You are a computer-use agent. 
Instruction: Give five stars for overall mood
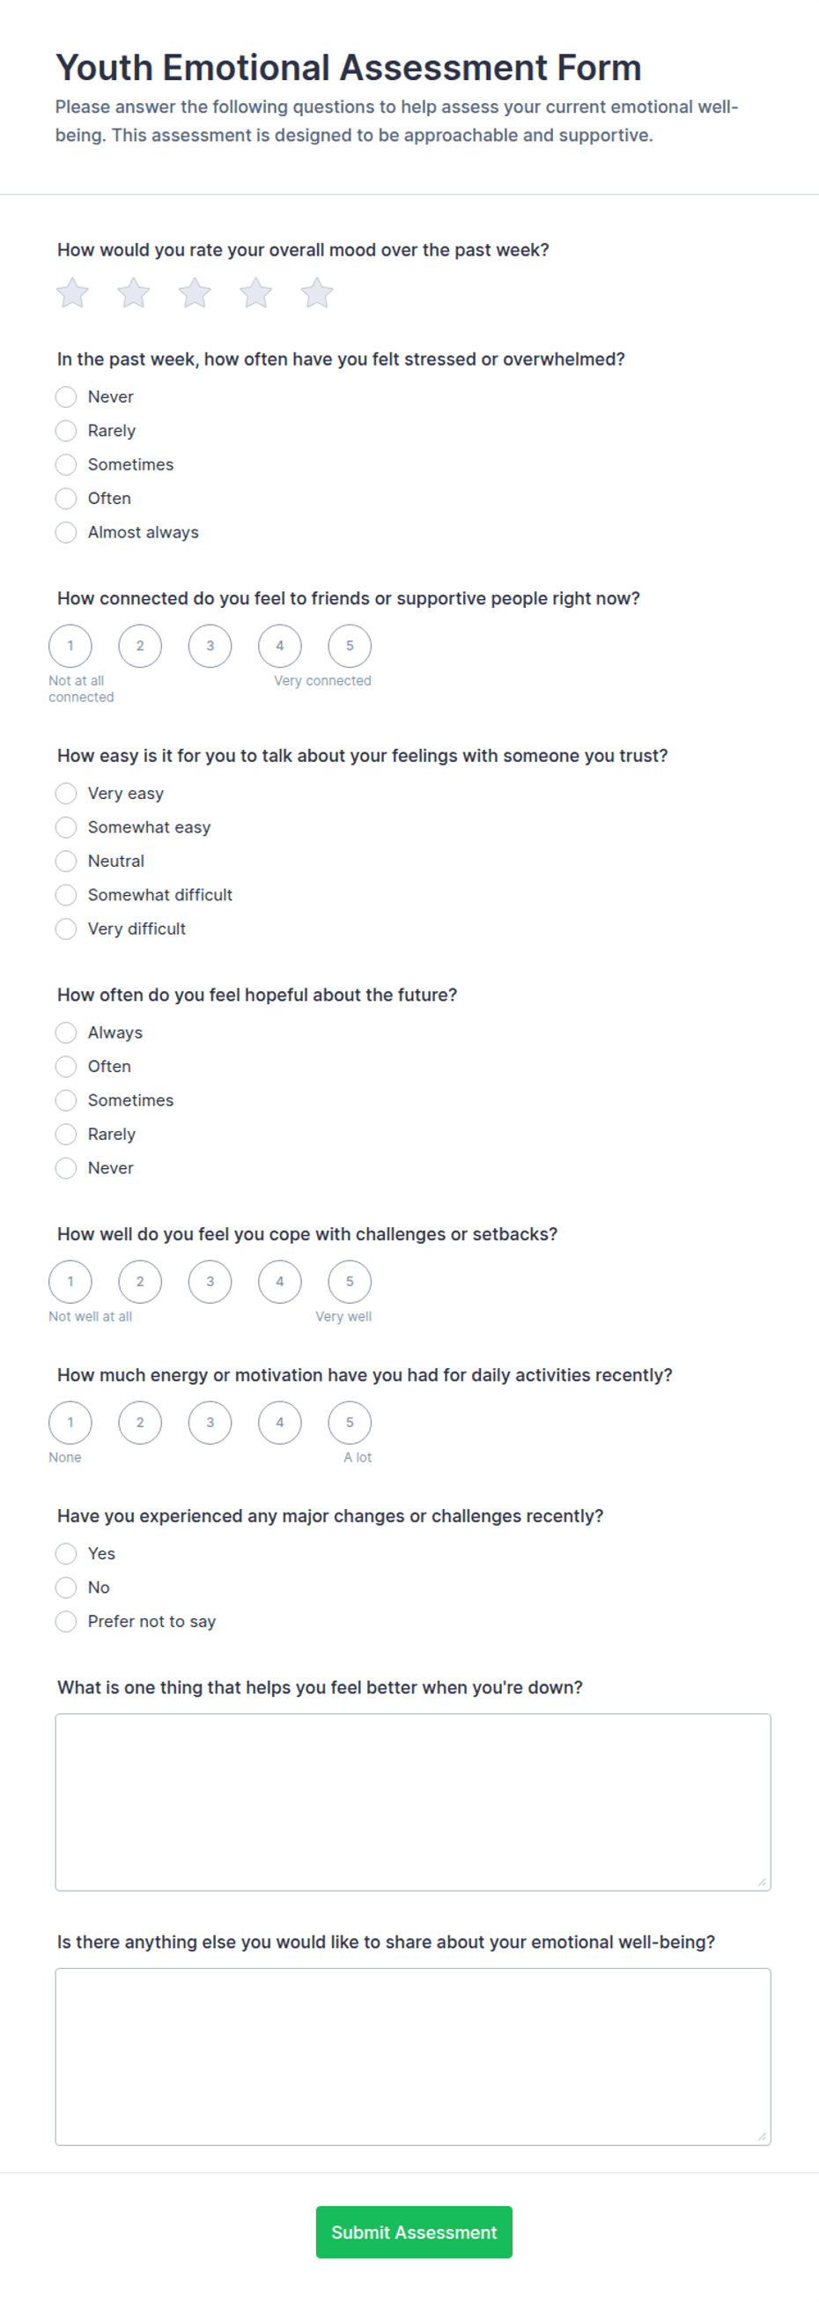(317, 292)
